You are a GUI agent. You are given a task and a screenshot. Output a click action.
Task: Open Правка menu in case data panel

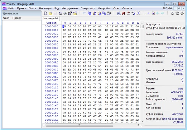pos(17,18)
